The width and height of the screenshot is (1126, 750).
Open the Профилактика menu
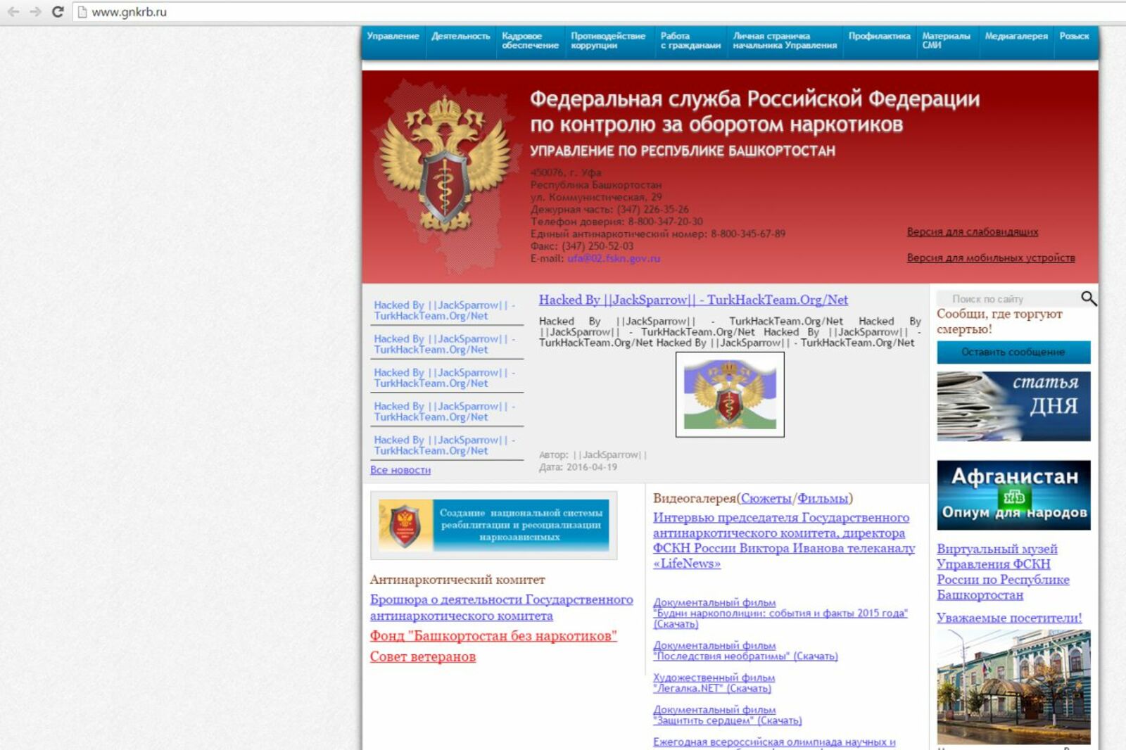pyautogui.click(x=879, y=36)
